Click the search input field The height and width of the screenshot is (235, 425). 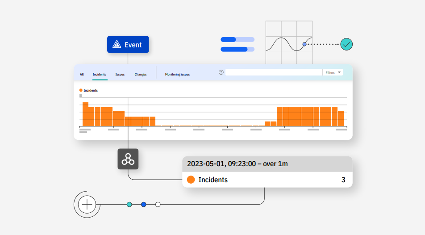pyautogui.click(x=274, y=72)
